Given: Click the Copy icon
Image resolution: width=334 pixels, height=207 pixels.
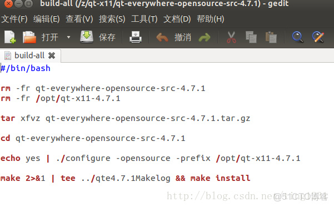Looking at the screenshot, I should 251,37.
